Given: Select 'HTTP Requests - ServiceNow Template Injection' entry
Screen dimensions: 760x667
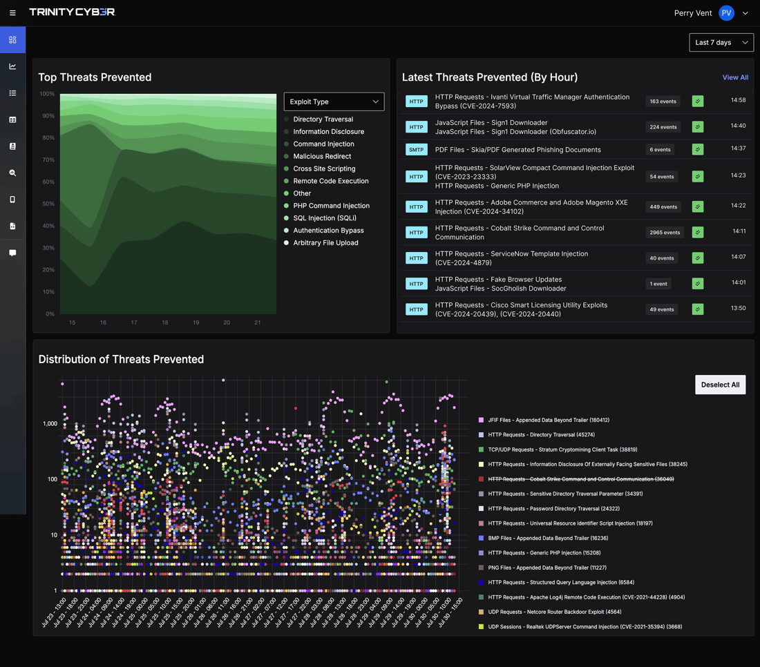Looking at the screenshot, I should coord(511,258).
